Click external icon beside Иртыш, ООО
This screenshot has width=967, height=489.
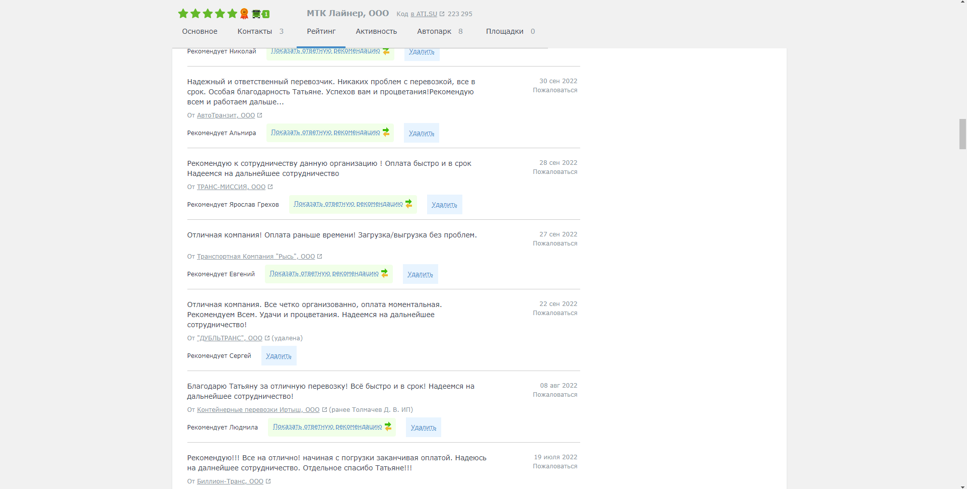click(x=324, y=410)
